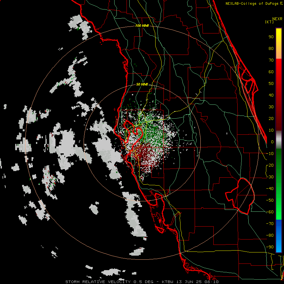Pick the -70 value on the velocity scale
The image size is (284, 284).
click(x=270, y=224)
